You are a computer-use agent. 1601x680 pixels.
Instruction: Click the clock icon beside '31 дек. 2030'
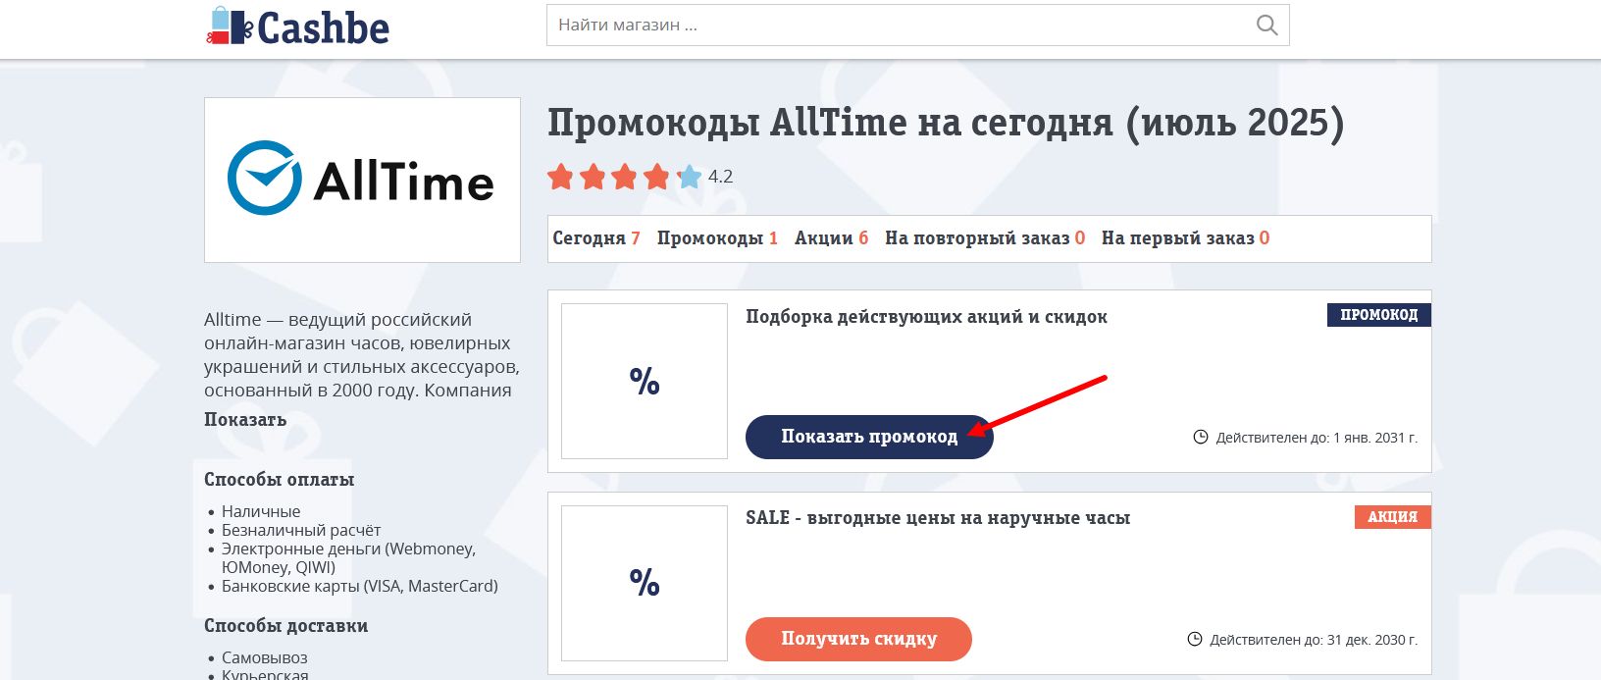(1194, 639)
